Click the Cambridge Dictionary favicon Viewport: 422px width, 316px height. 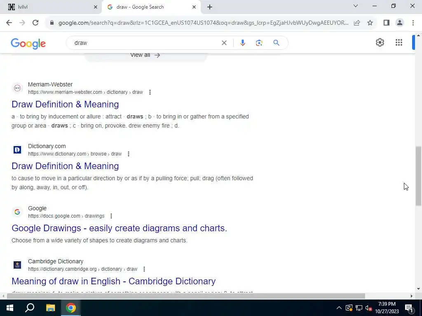pyautogui.click(x=17, y=265)
